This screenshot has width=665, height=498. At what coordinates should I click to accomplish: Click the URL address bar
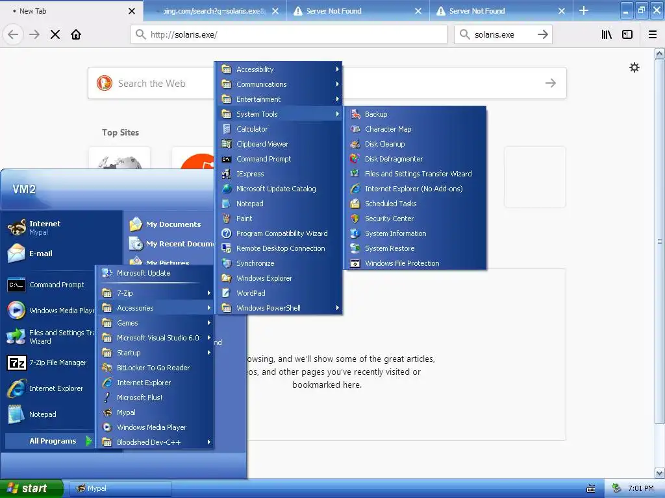[x=288, y=34]
